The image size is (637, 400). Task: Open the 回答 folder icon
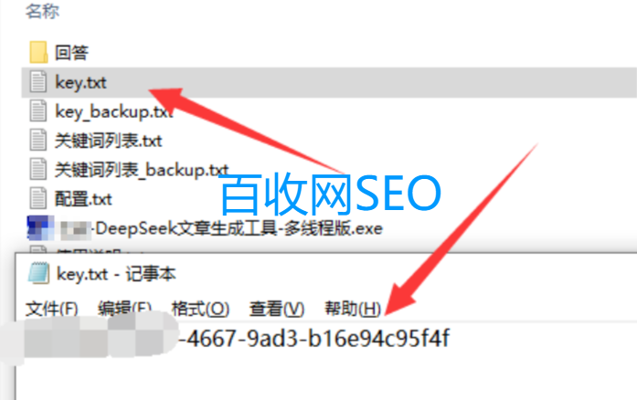pos(38,52)
